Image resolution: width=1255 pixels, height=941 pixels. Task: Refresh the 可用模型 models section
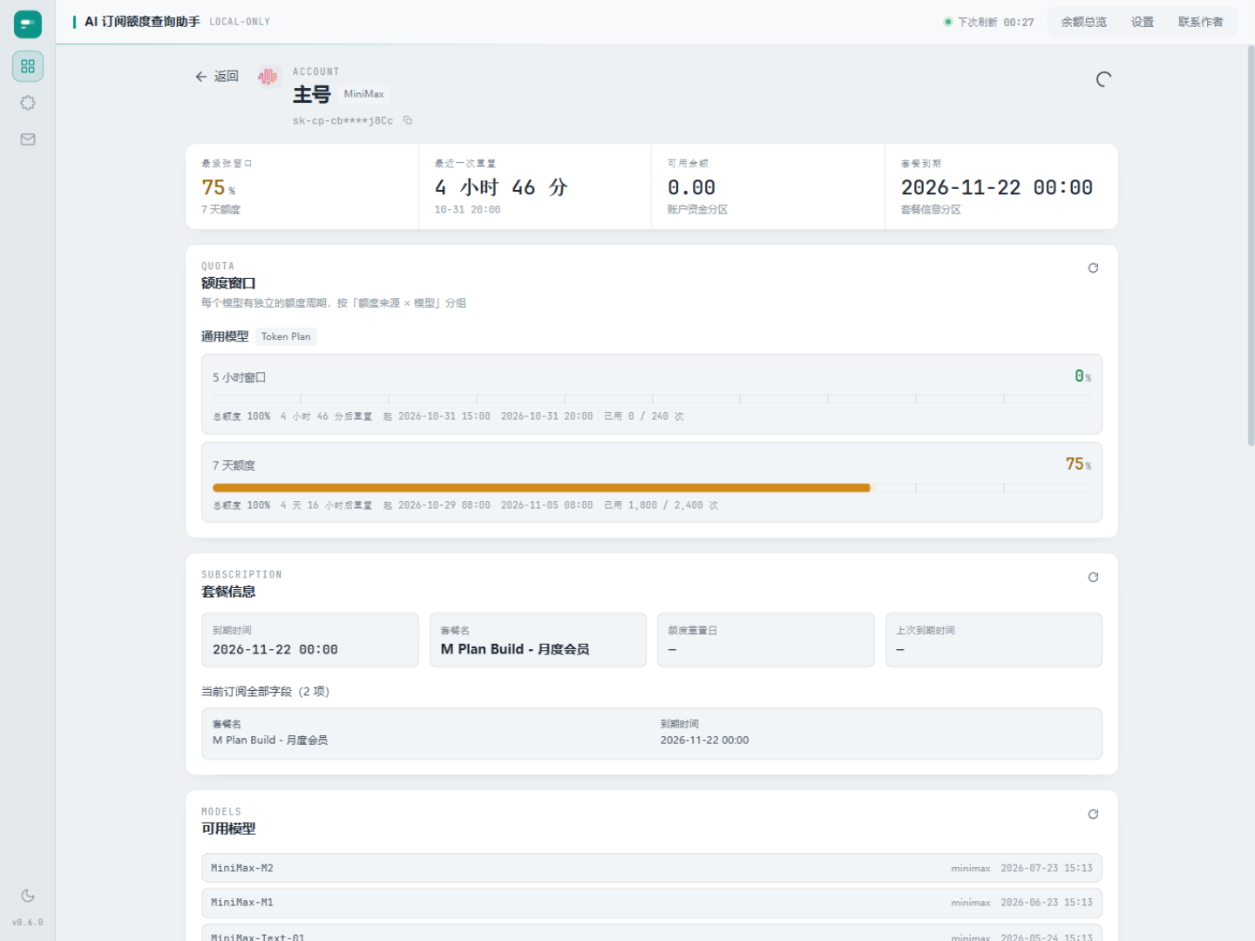(1093, 815)
